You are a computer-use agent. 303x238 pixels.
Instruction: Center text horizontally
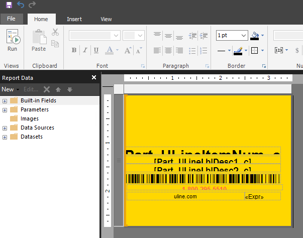(x=168, y=51)
